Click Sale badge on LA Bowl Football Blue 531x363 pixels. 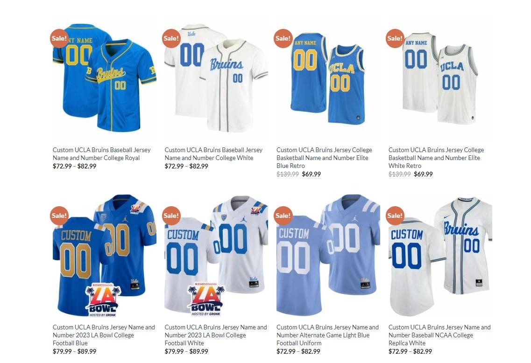(x=59, y=216)
